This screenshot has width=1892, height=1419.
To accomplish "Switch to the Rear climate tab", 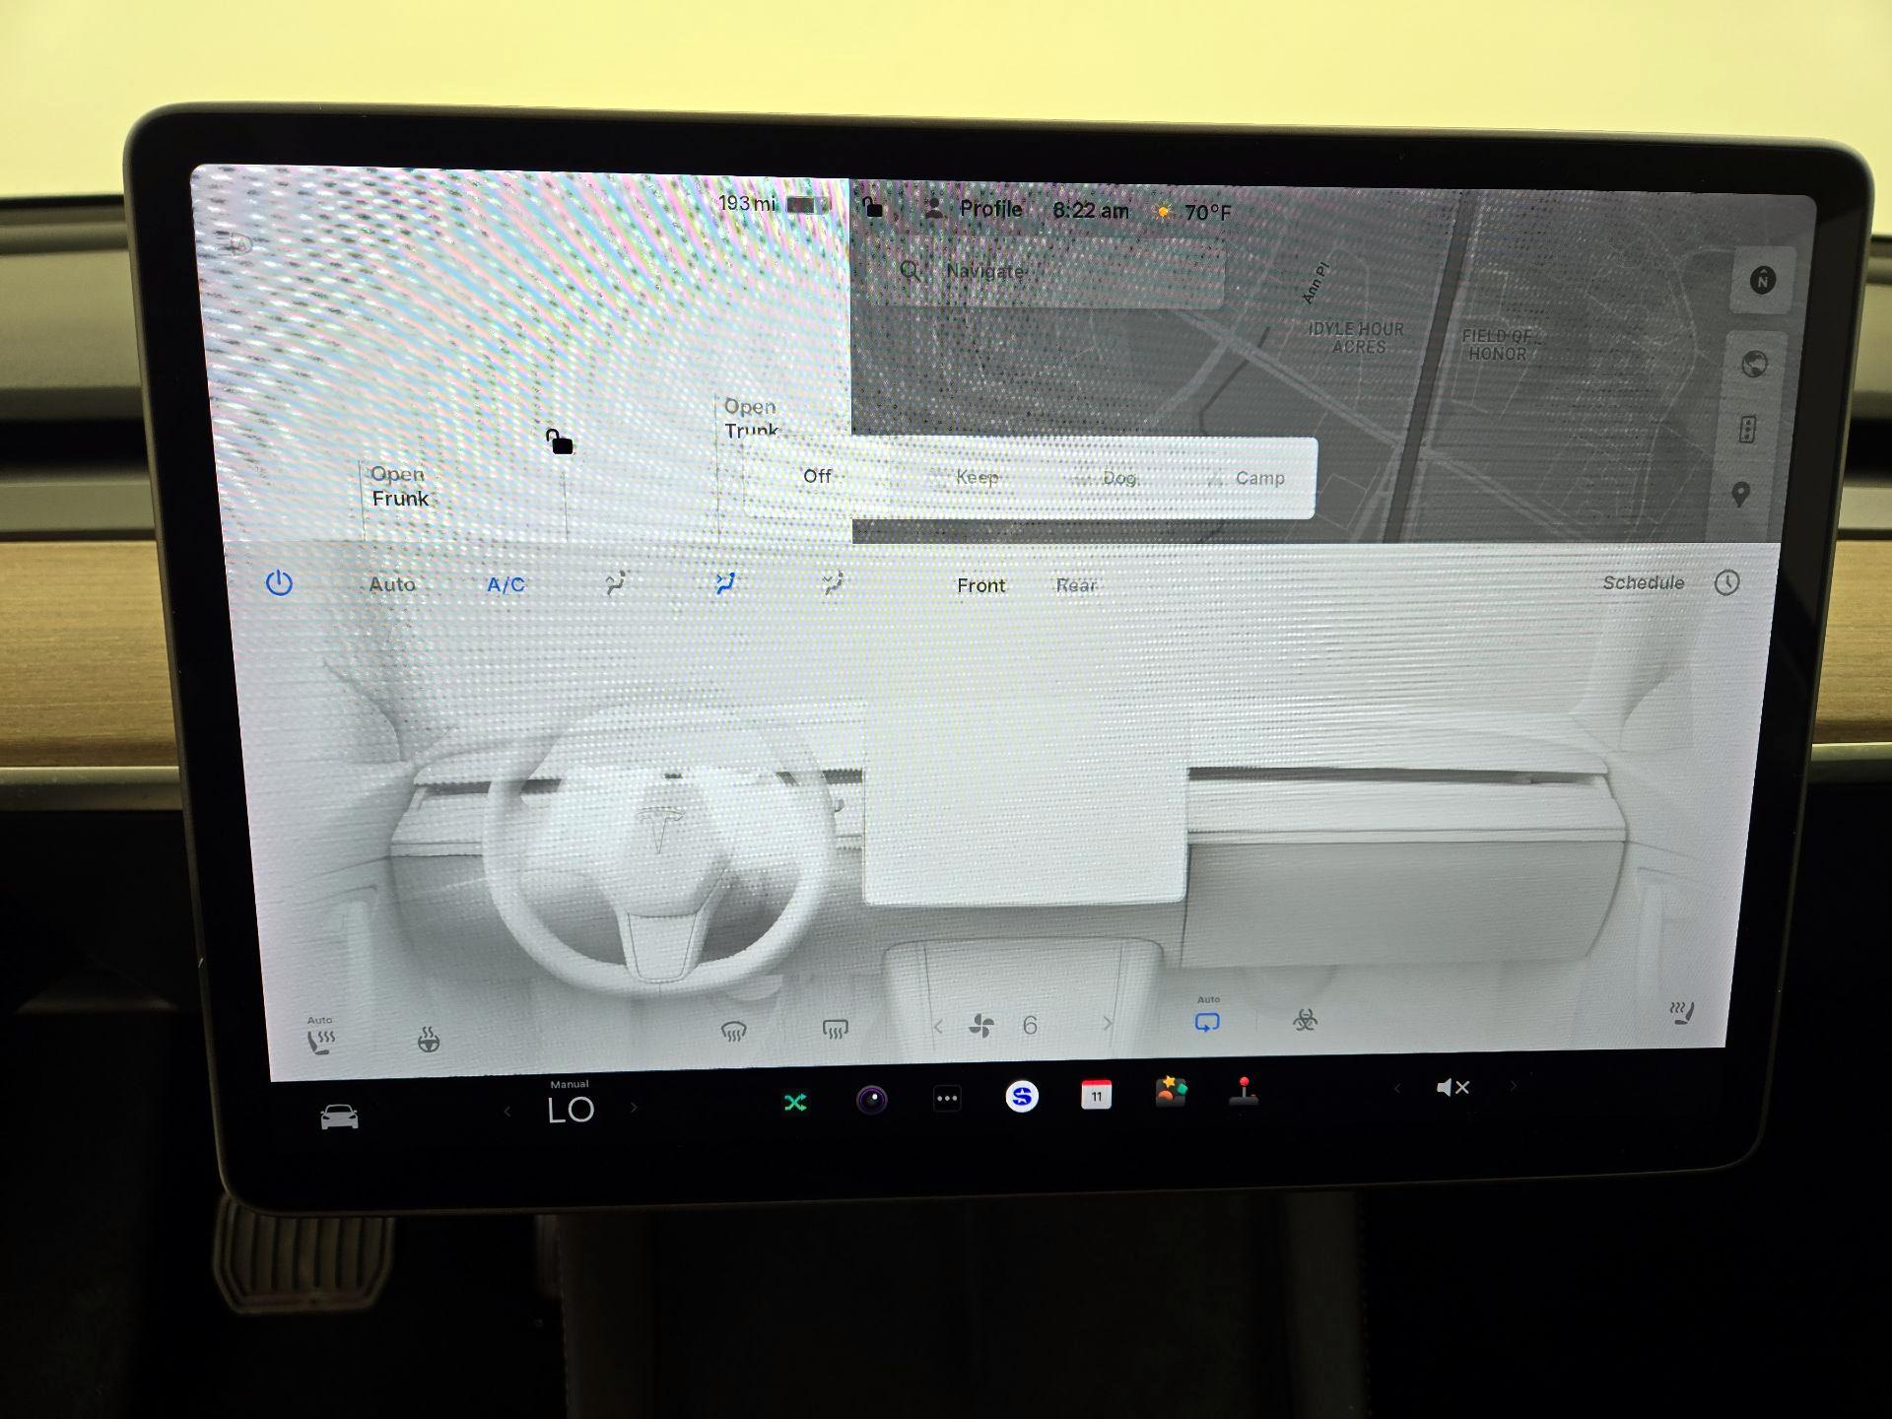I will [x=1075, y=585].
